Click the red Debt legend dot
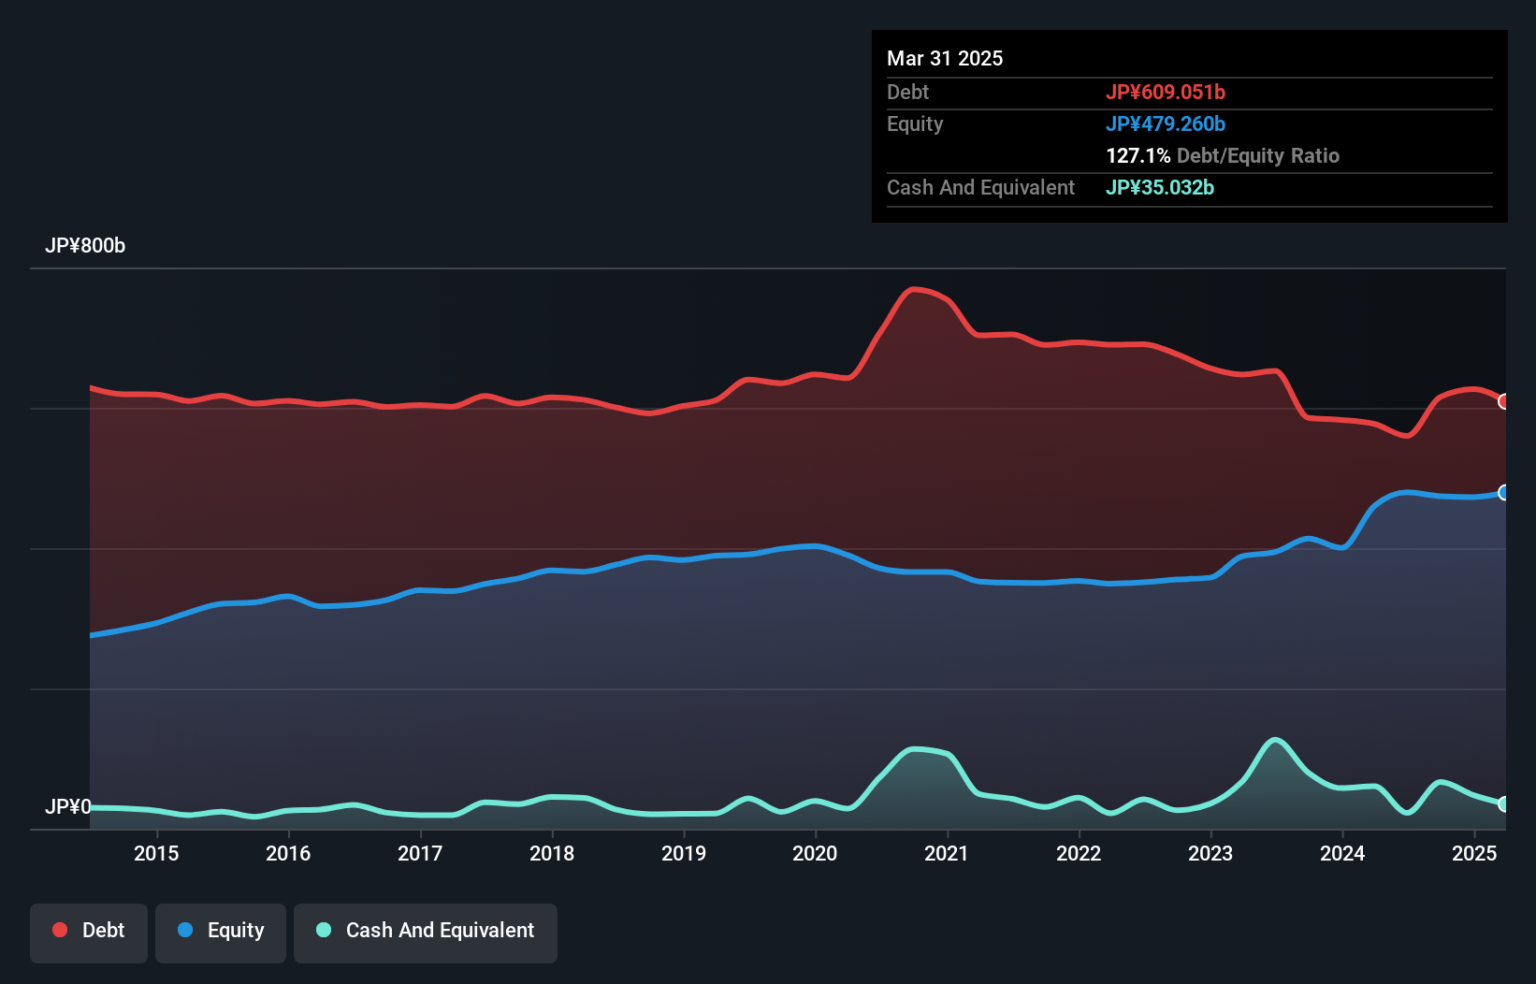This screenshot has width=1536, height=984. 58,930
